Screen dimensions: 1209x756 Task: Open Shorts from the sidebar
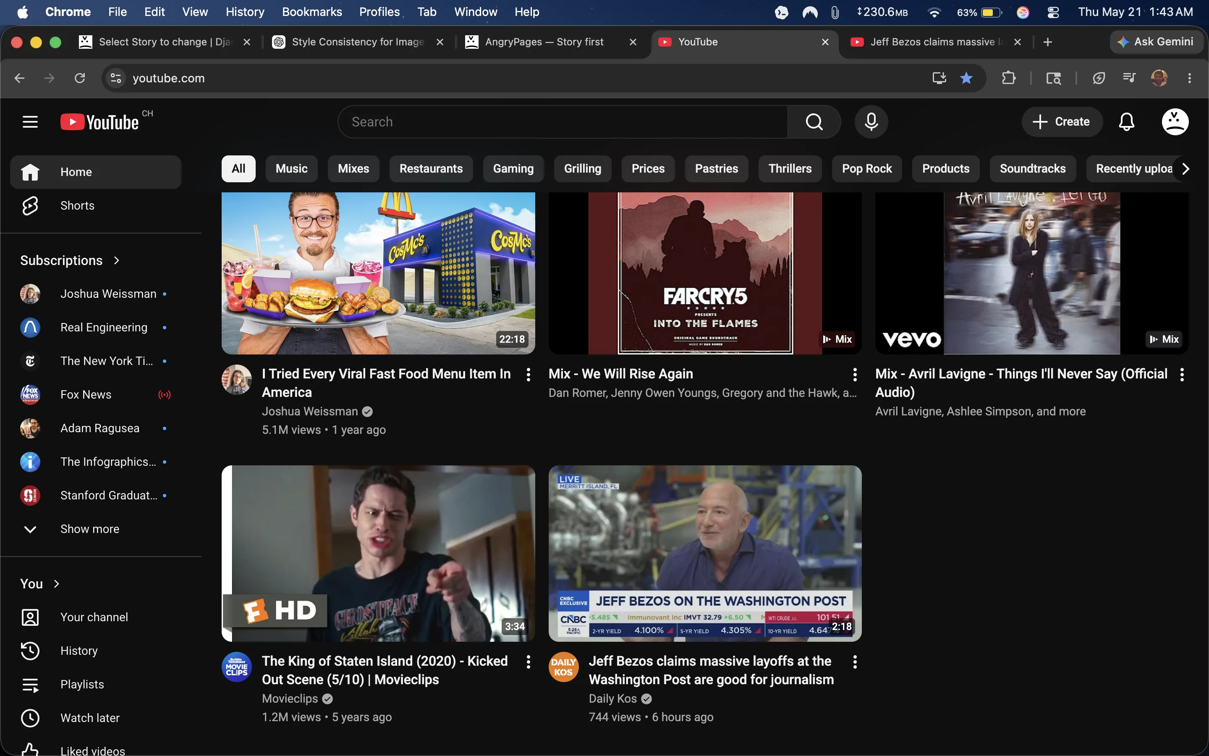95,205
